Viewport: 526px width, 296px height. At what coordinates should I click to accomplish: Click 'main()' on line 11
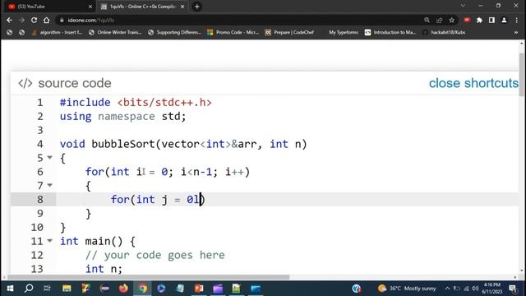(104, 241)
